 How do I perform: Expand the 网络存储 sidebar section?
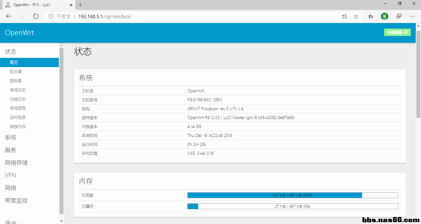tap(16, 163)
